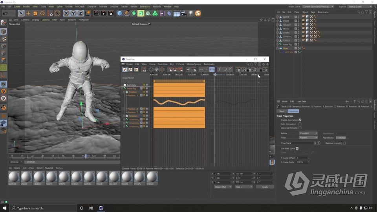Enable Solo Animation checkbox

pos(300,124)
